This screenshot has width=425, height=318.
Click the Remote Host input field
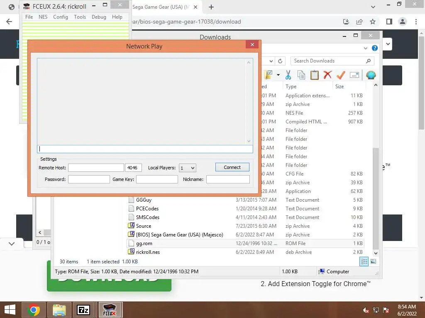click(96, 168)
